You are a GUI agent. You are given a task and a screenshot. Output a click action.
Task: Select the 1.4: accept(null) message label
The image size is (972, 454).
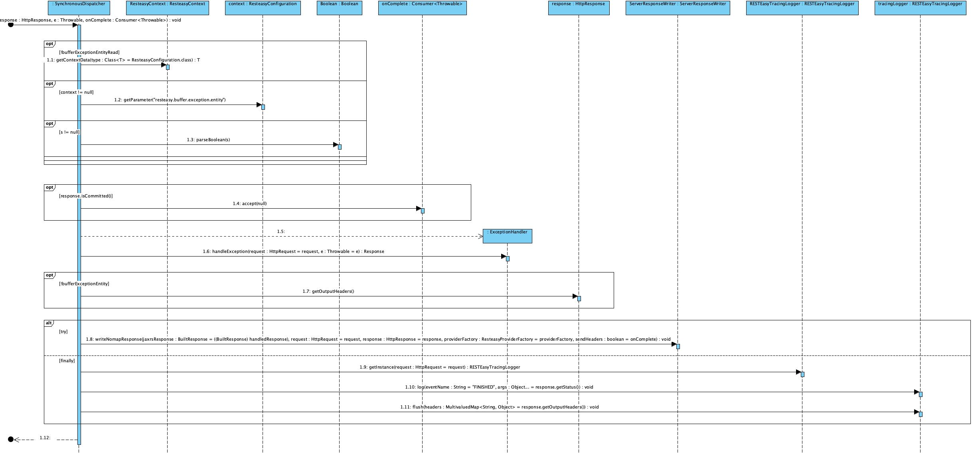point(250,204)
